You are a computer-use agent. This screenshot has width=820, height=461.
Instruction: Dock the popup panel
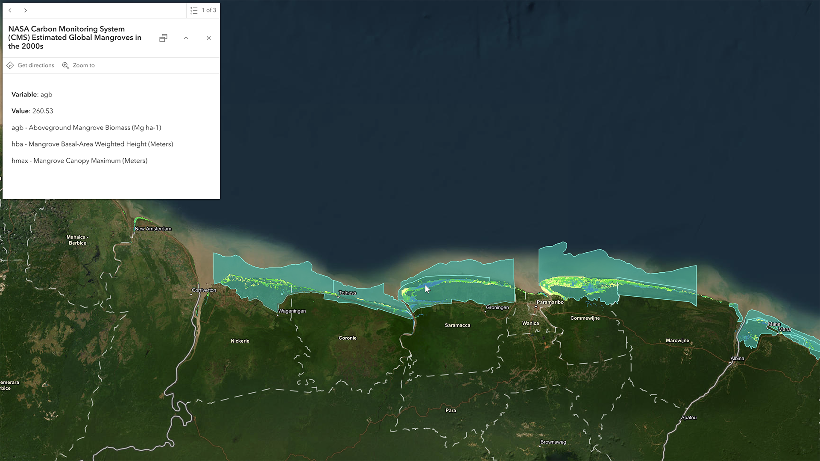click(x=163, y=38)
